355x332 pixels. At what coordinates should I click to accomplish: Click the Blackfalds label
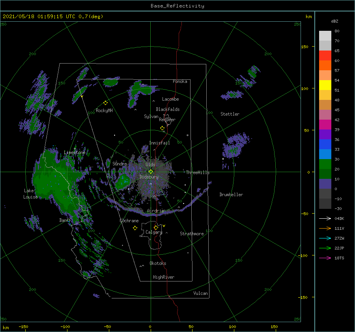(168, 109)
